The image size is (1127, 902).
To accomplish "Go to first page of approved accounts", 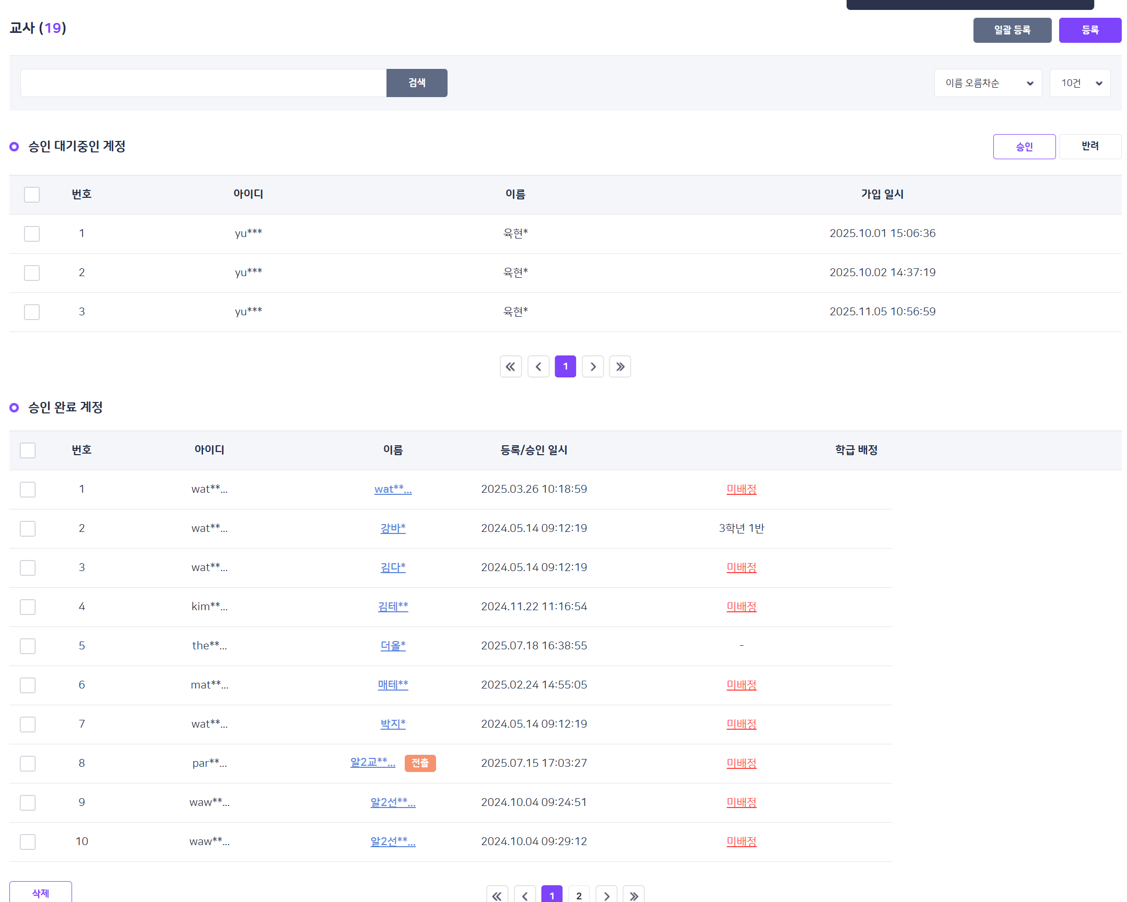I will point(497,895).
